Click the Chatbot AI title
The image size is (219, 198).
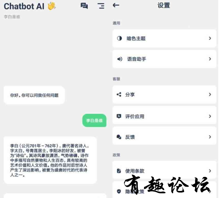[x=24, y=6]
